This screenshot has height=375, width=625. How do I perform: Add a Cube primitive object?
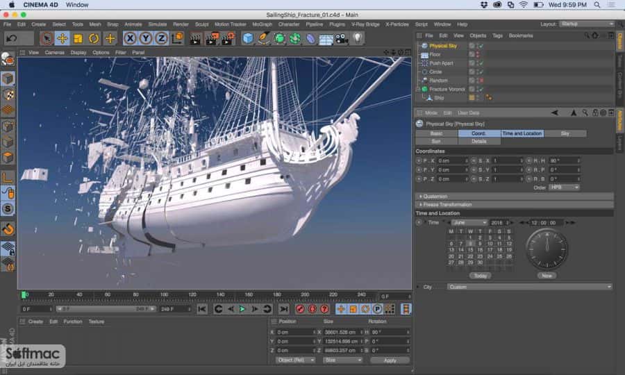(x=248, y=39)
